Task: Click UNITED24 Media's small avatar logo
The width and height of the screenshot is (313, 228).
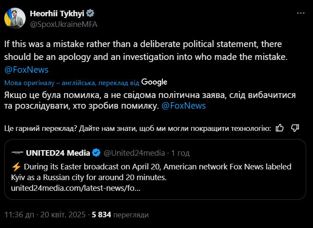Action: 17,153
